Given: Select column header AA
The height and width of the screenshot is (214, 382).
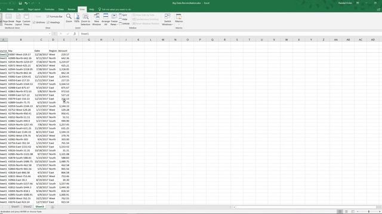Looking at the screenshot, I should point(335,40).
